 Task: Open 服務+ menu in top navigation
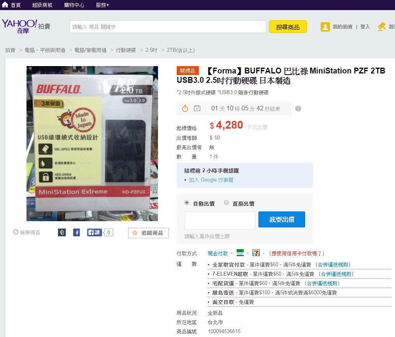tap(102, 5)
